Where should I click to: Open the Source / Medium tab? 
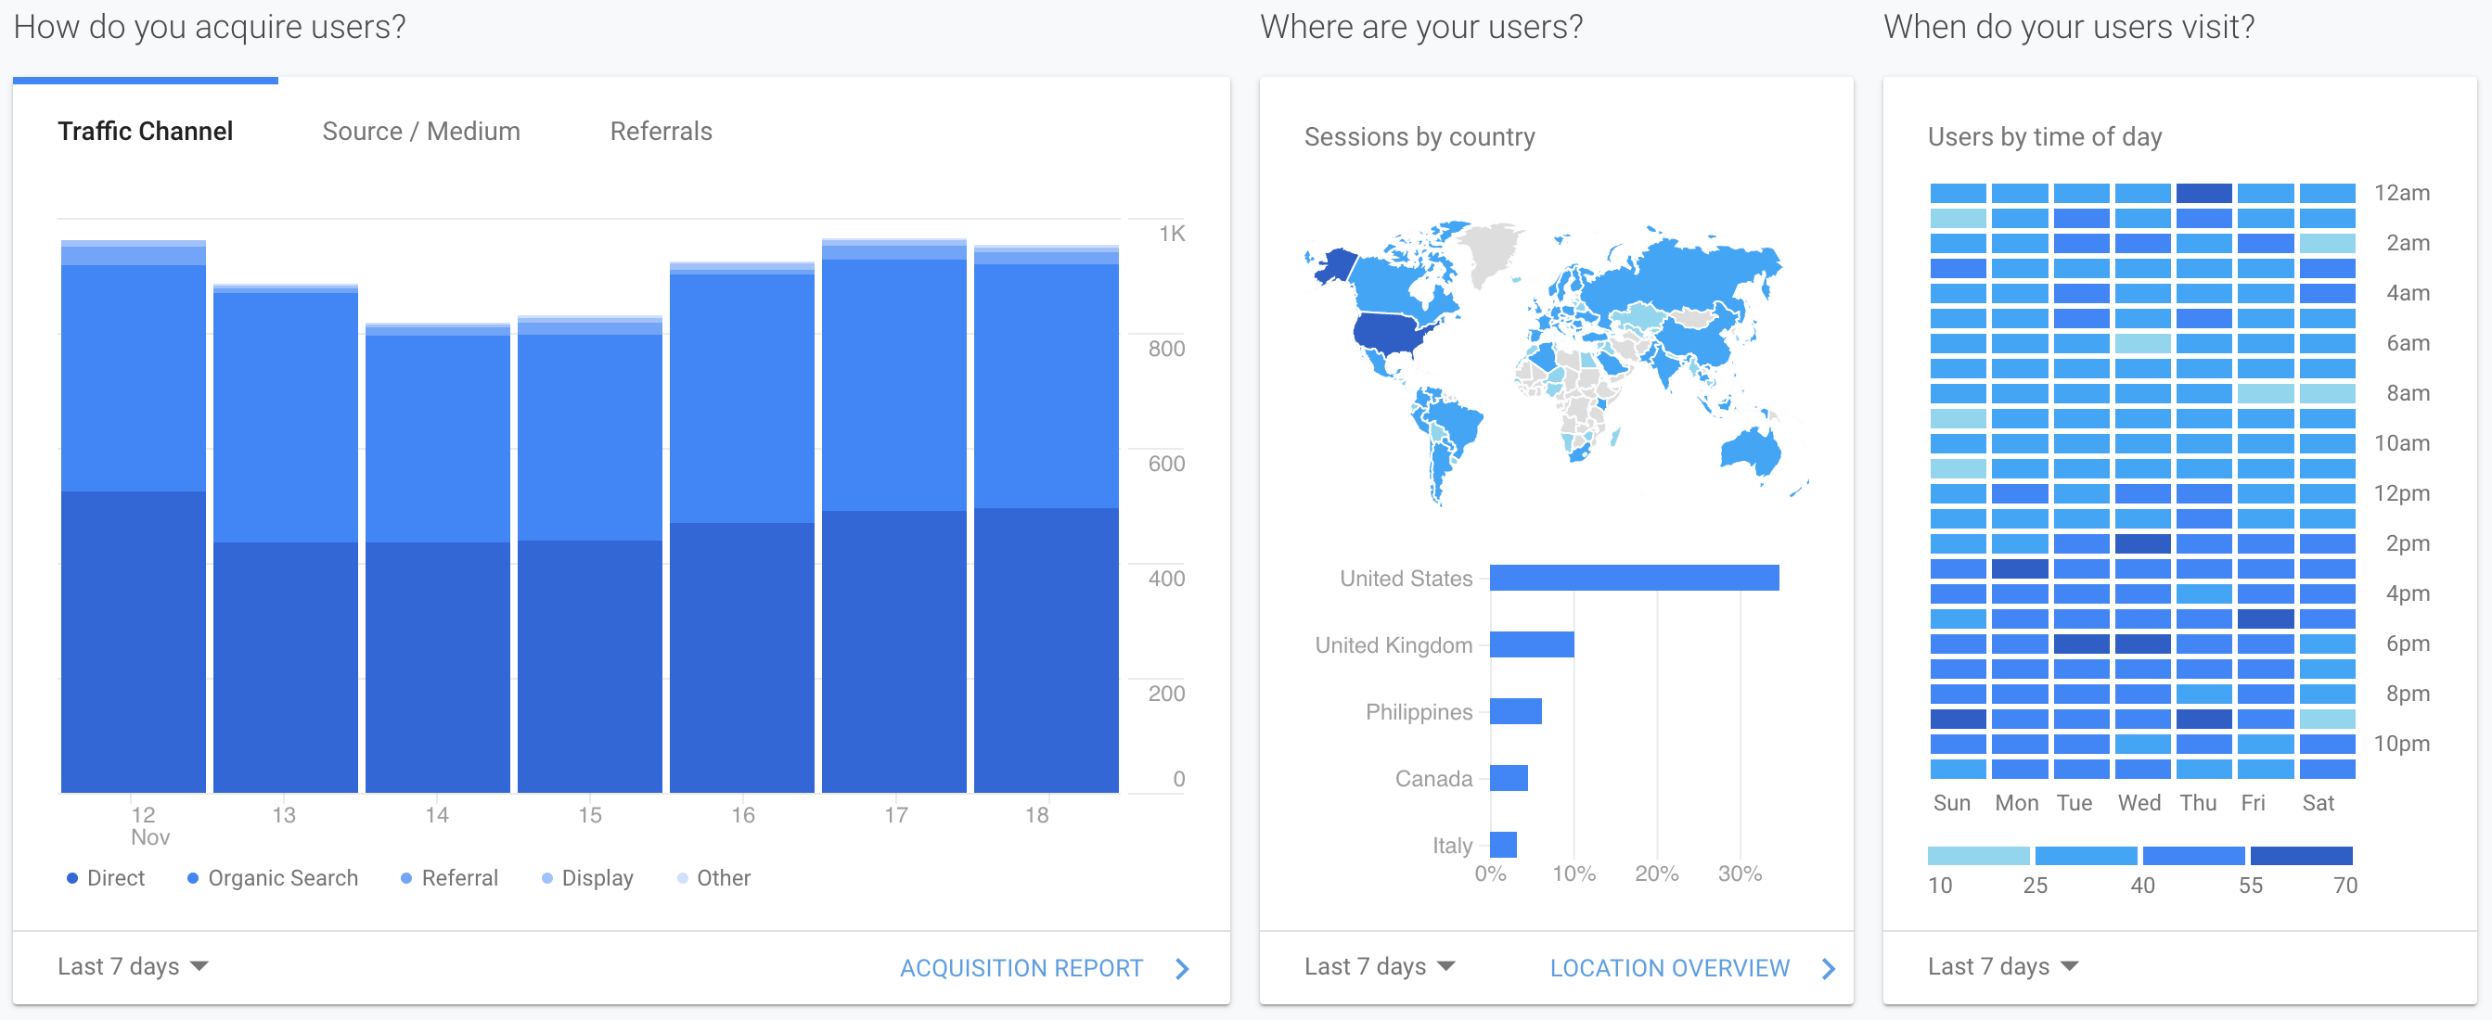tap(421, 132)
